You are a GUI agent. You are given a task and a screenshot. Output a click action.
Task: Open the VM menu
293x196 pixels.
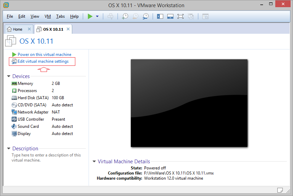pyautogui.click(x=48, y=16)
